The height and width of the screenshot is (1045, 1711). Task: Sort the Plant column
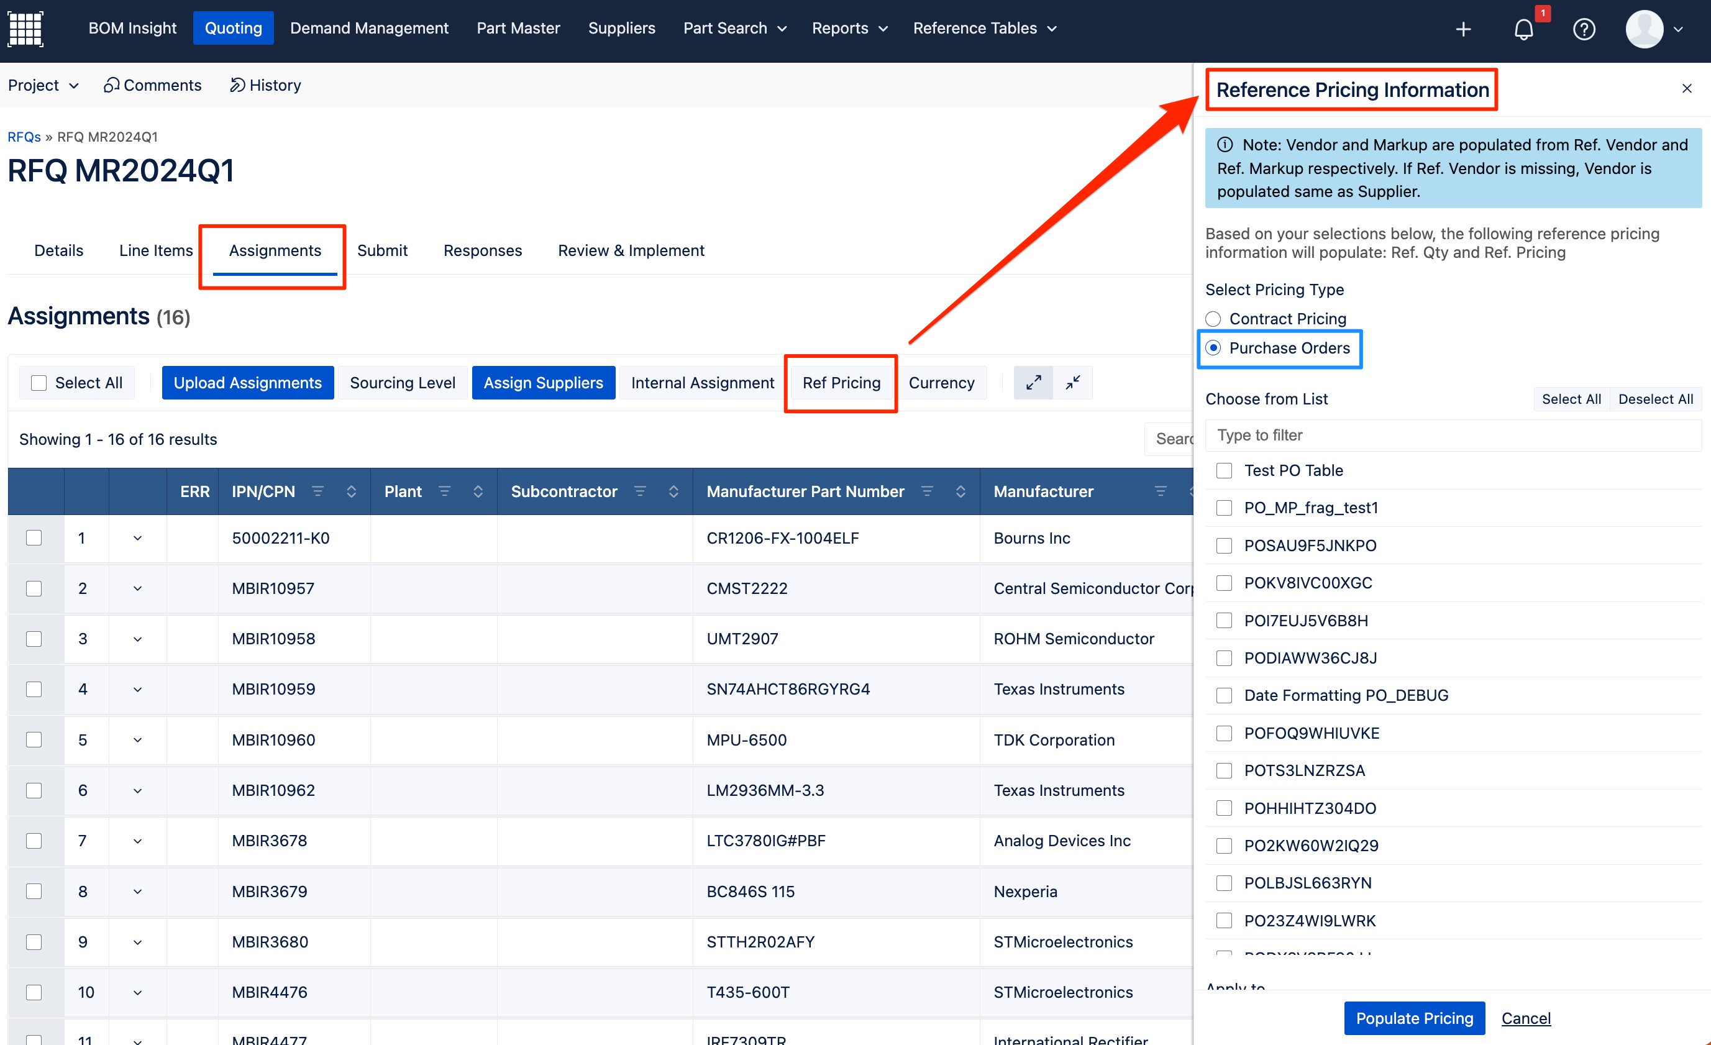point(478,491)
